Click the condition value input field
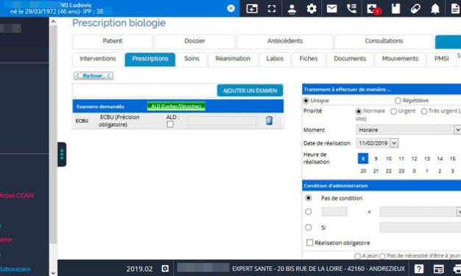 [x=335, y=211]
